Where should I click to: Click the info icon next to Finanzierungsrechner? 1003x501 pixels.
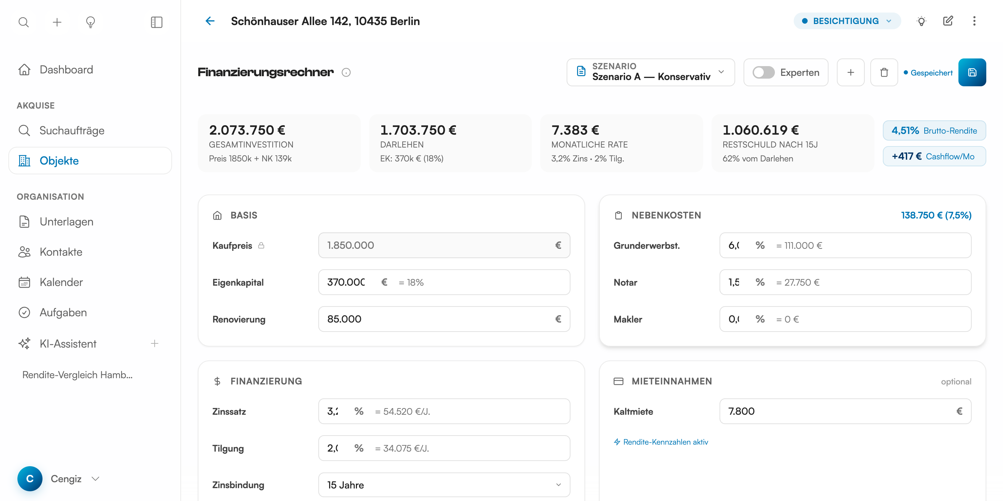pos(347,72)
